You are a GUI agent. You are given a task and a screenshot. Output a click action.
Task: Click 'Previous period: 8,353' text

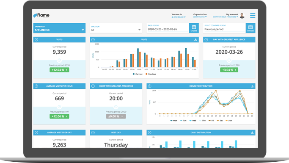[x=59, y=65]
